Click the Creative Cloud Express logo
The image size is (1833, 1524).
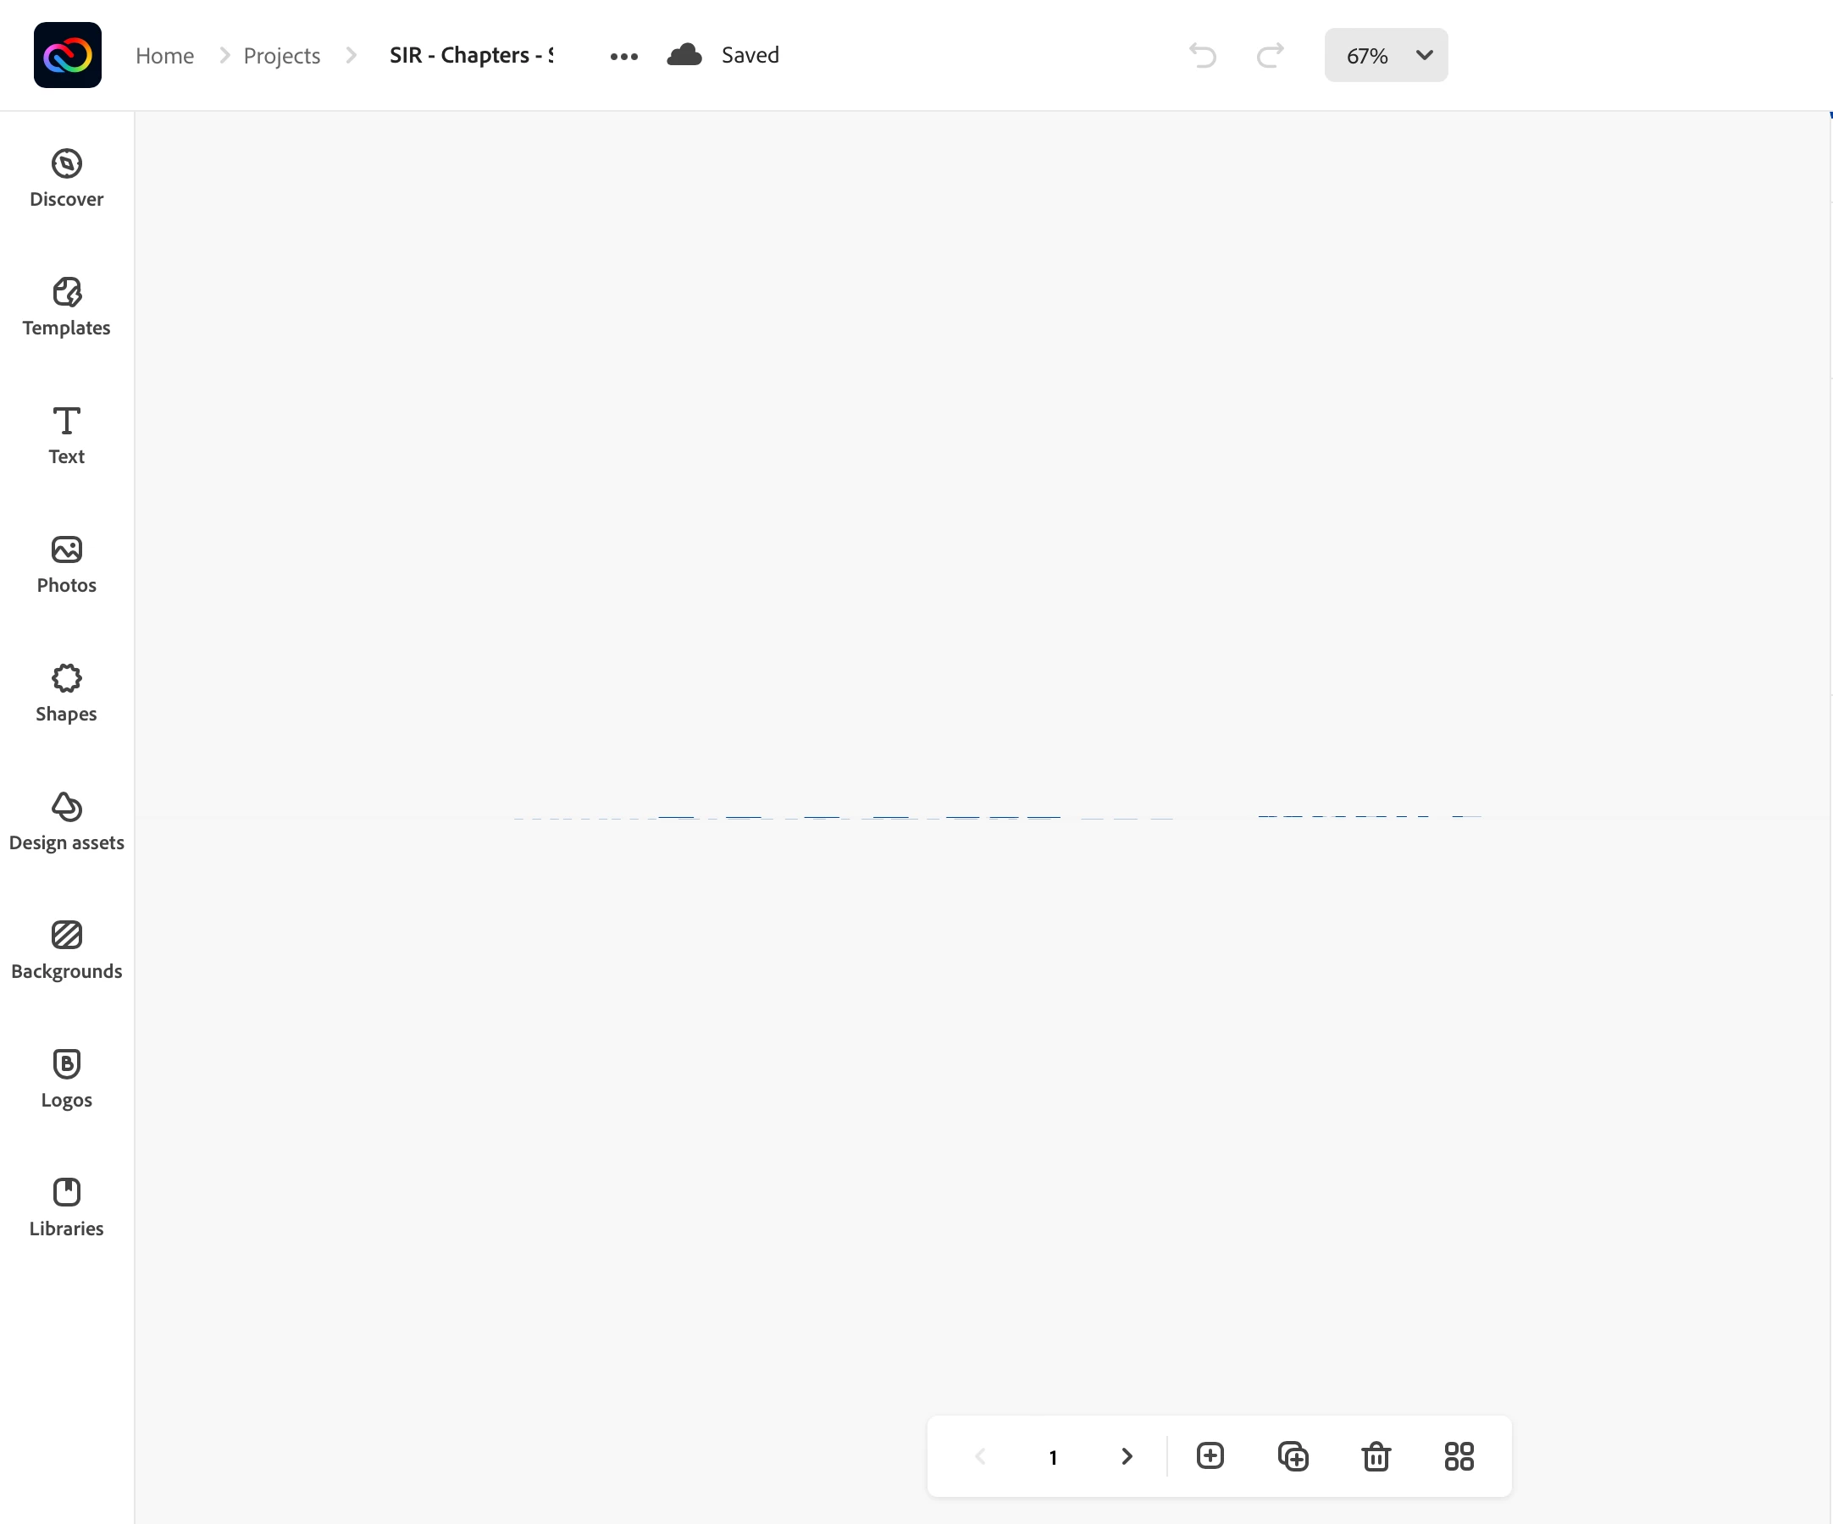point(67,55)
